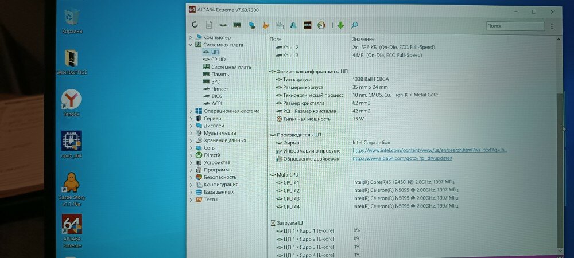Open the ACPI page in the tree
The image size is (574, 258).
217,103
